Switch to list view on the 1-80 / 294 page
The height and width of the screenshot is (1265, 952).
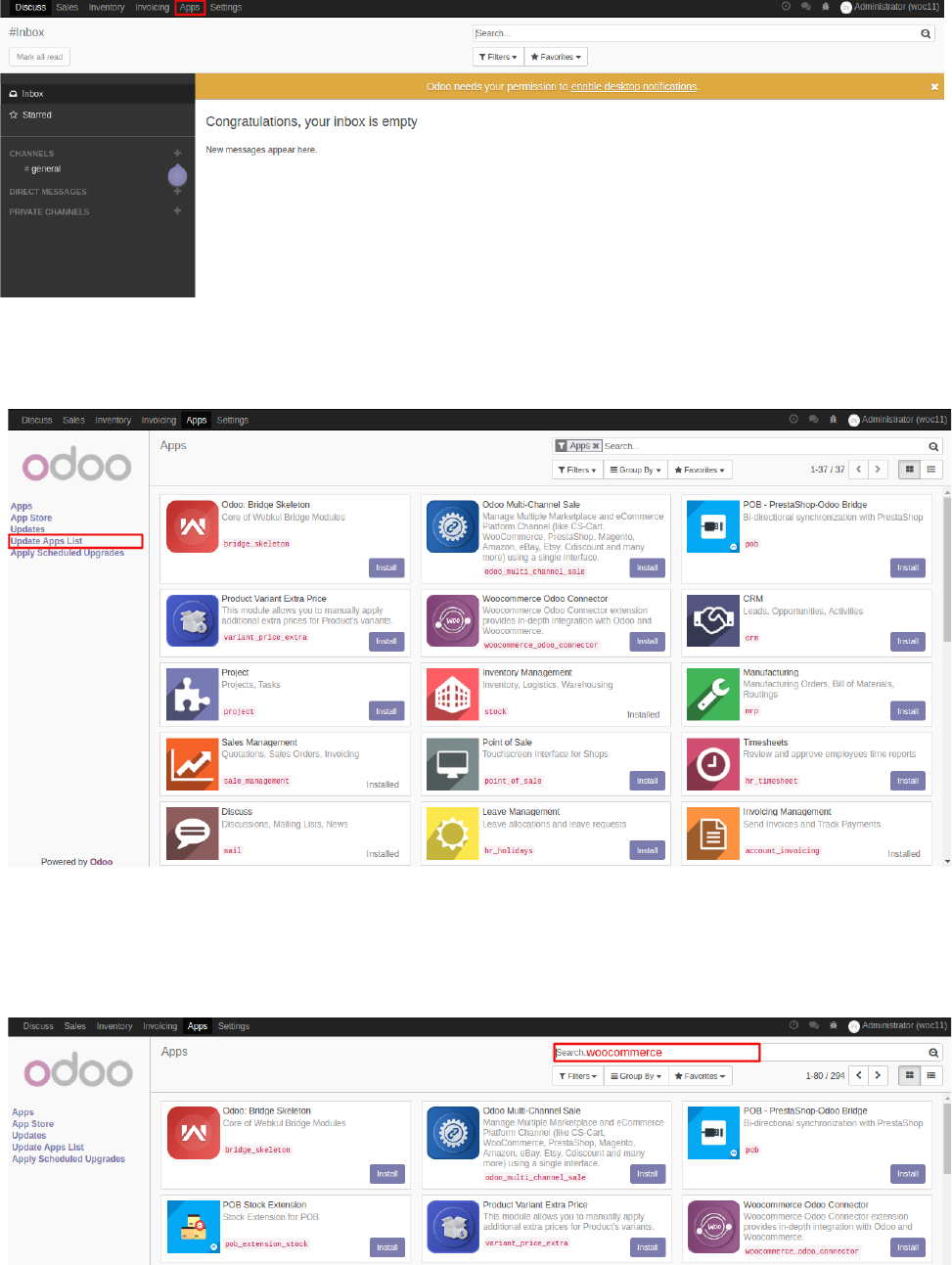(x=930, y=1075)
